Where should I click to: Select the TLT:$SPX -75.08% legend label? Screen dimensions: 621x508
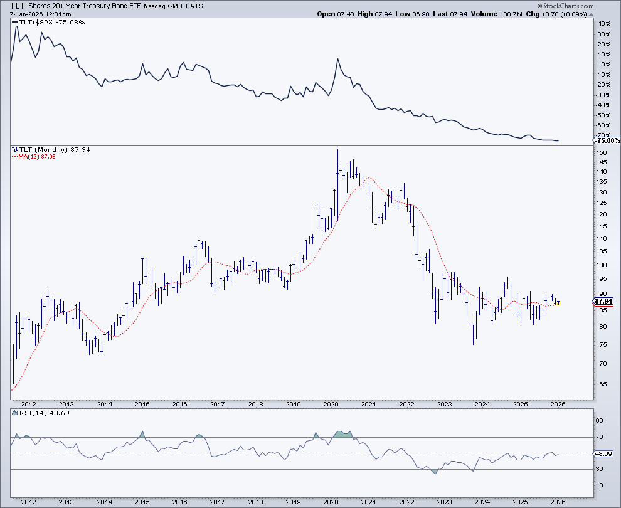tap(52, 22)
